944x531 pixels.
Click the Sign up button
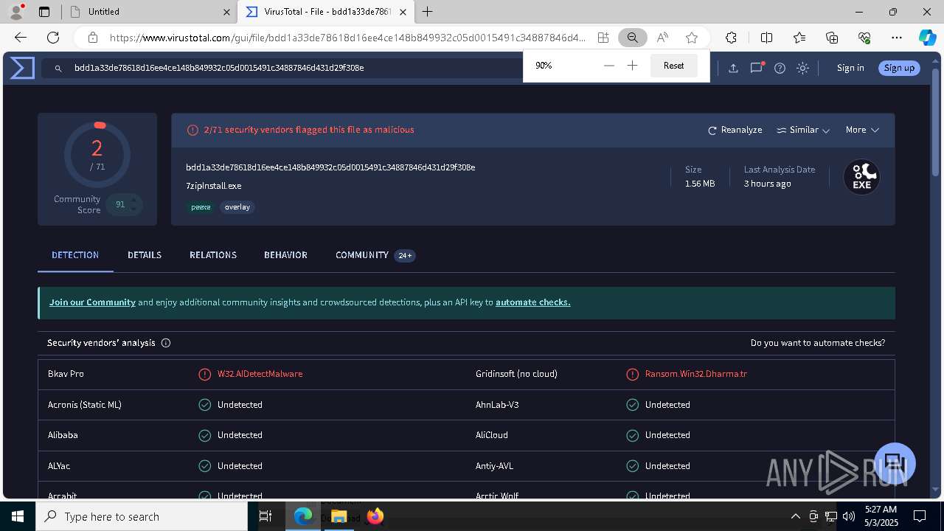click(x=899, y=68)
